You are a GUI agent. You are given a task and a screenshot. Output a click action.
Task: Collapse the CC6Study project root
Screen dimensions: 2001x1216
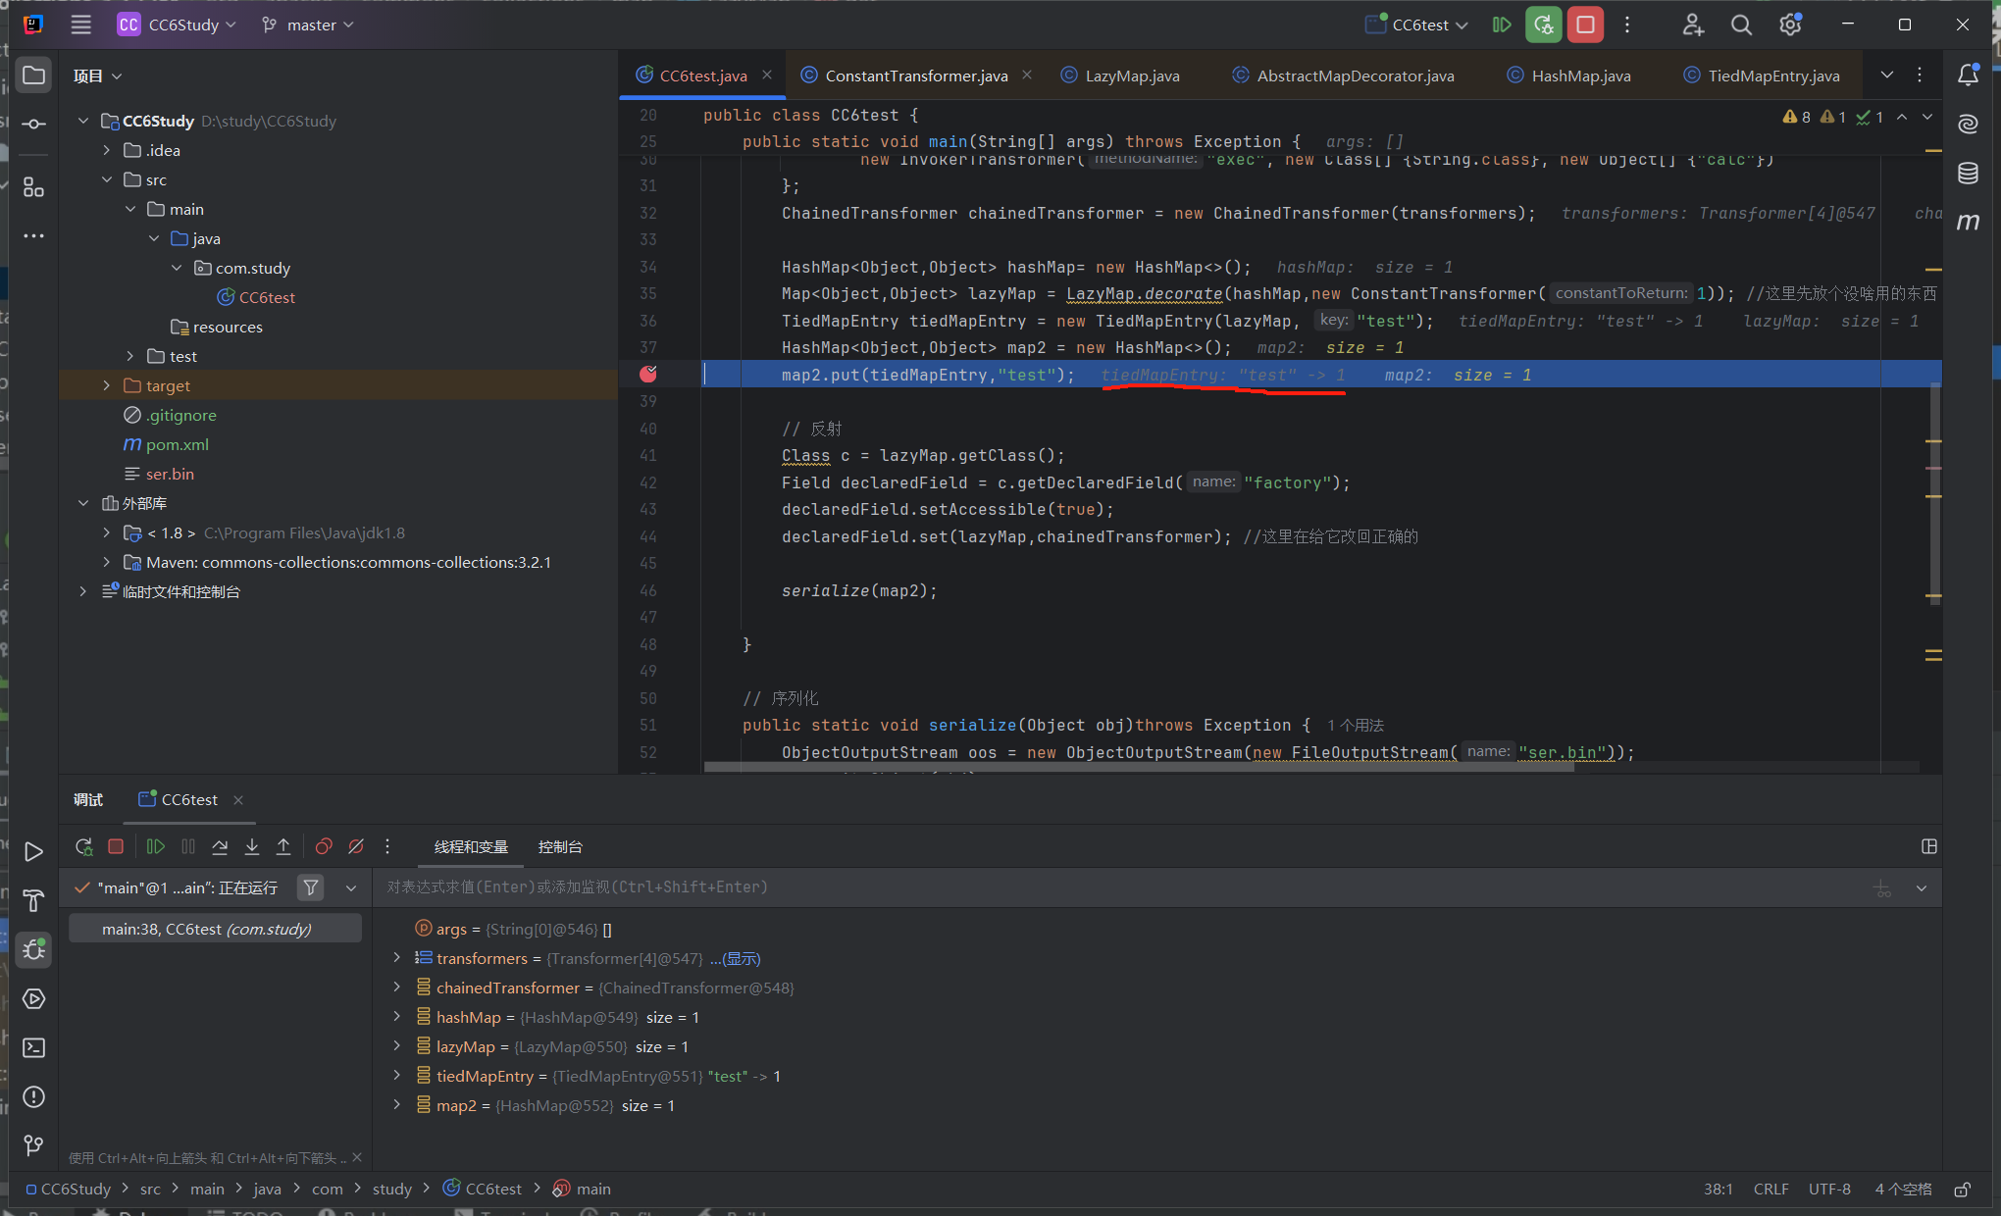(83, 121)
